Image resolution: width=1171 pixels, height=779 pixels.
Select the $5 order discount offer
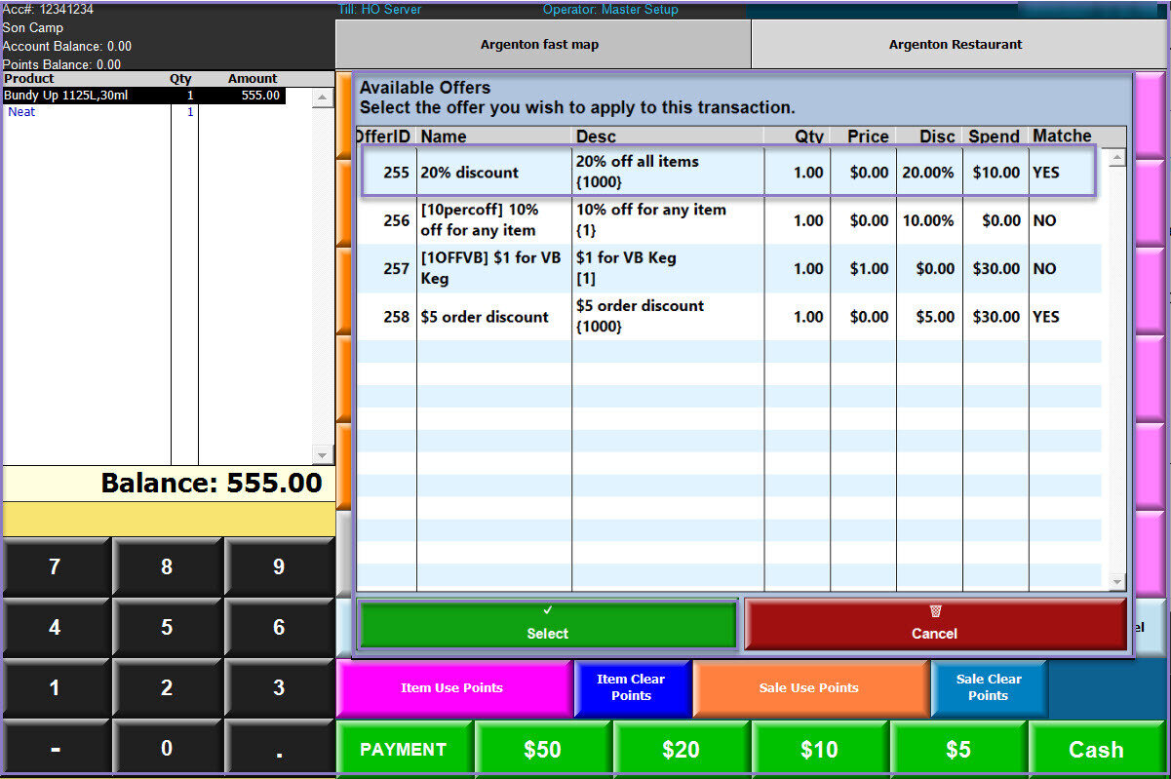(x=728, y=317)
